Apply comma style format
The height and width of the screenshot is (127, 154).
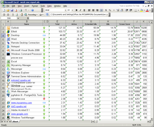coord(114,10)
